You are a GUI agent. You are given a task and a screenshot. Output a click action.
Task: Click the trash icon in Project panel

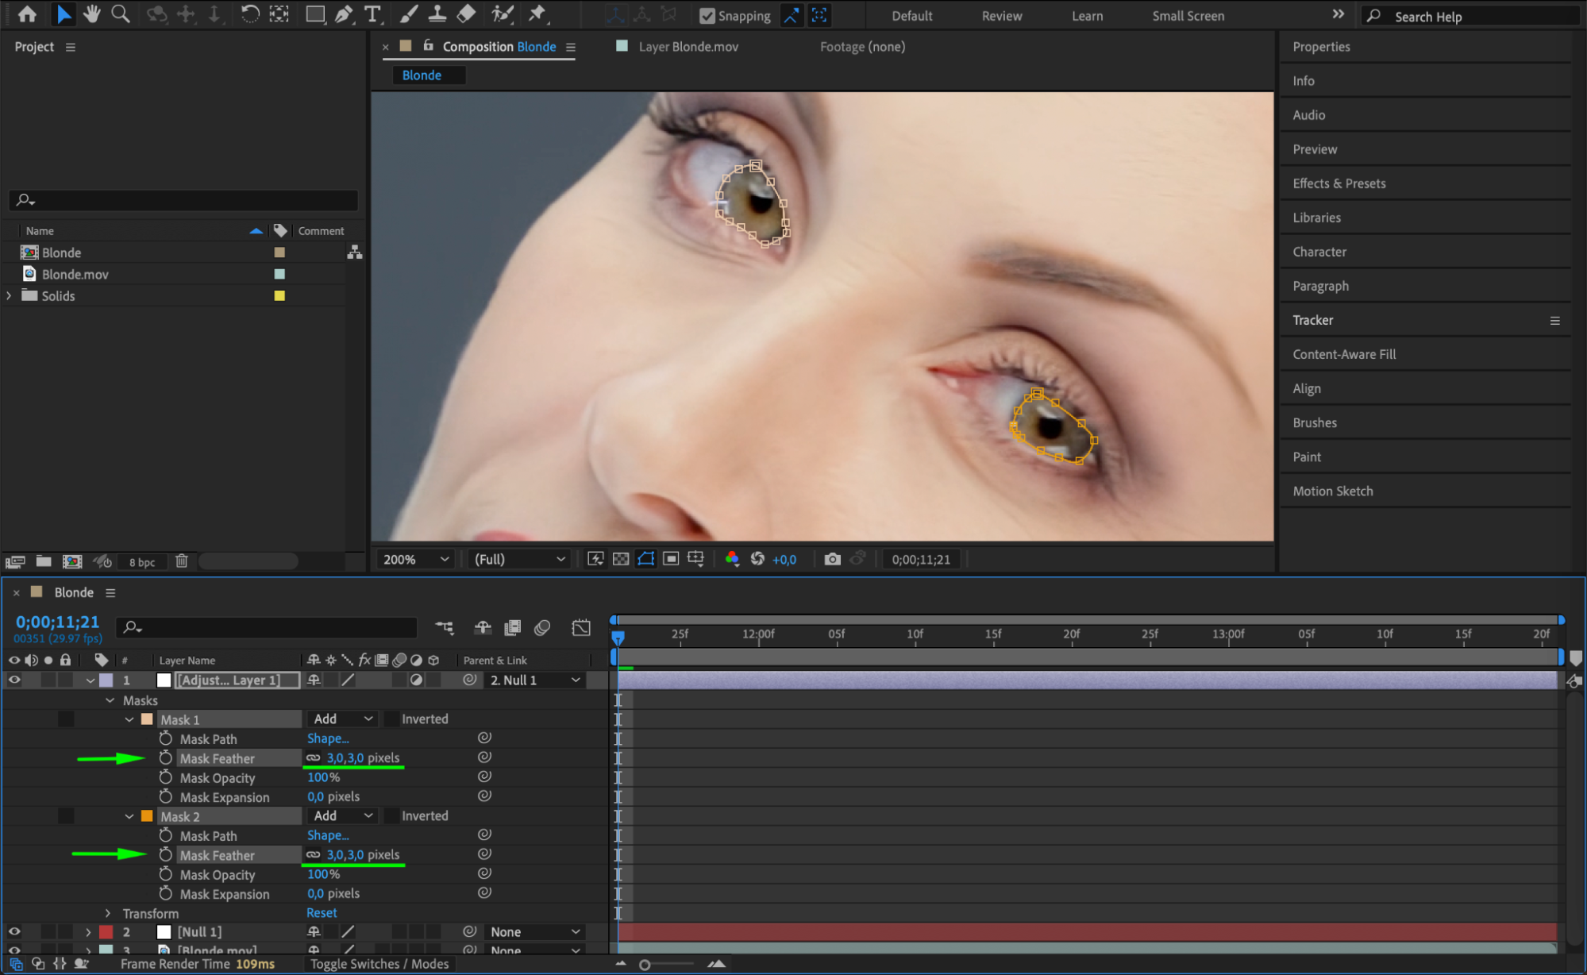coord(181,561)
